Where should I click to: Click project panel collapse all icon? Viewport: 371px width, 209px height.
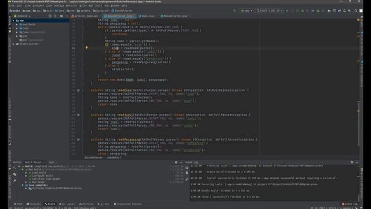(55, 16)
